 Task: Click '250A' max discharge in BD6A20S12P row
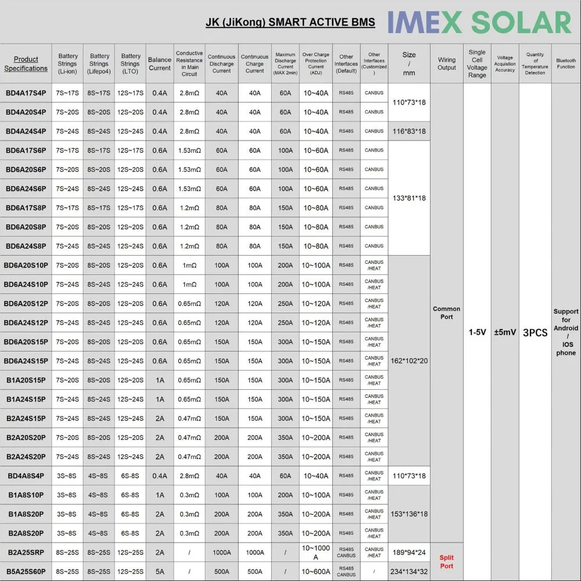coord(285,304)
